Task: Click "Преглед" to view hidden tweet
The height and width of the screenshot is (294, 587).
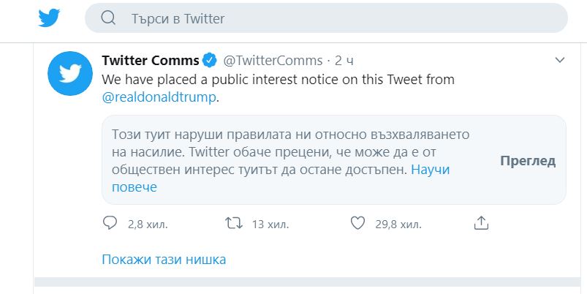Action: (528, 161)
